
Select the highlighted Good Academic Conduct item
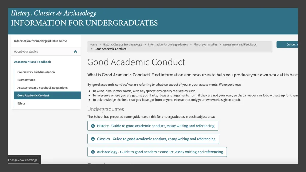[x=48, y=96]
